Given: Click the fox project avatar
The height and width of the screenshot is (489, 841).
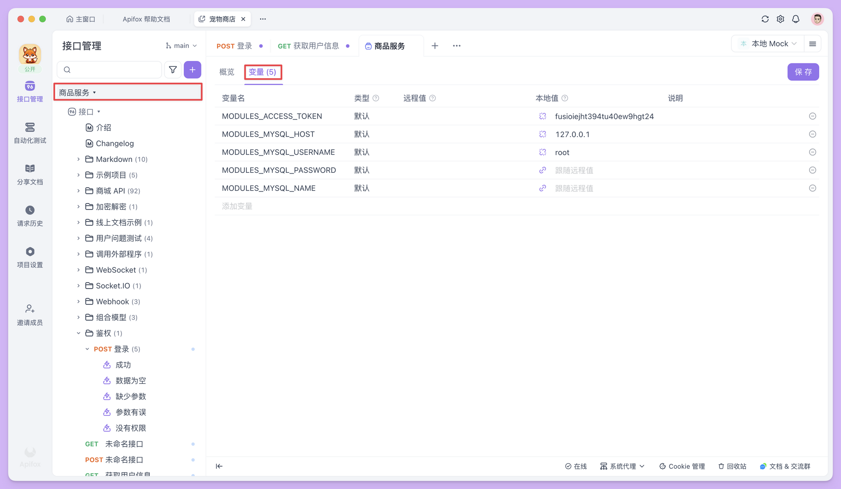Looking at the screenshot, I should (30, 55).
